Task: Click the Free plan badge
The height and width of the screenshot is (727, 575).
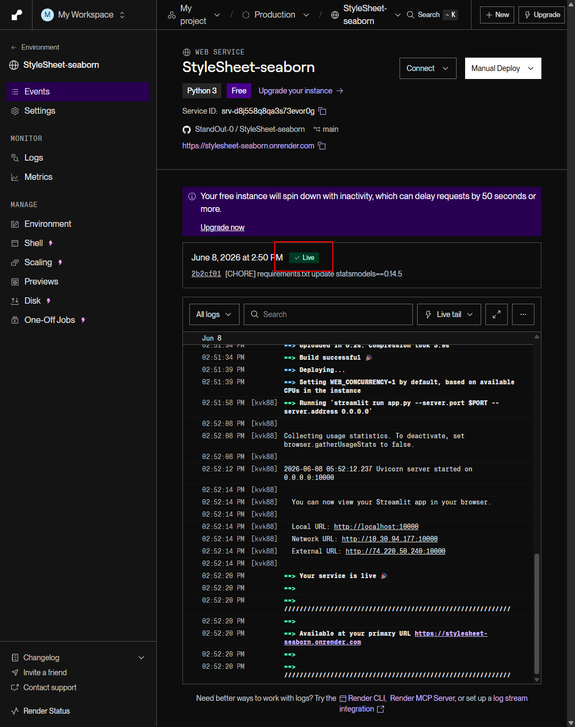Action: pos(239,91)
